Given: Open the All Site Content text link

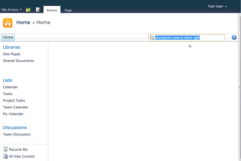Looking at the screenshot, I should 22,156.
